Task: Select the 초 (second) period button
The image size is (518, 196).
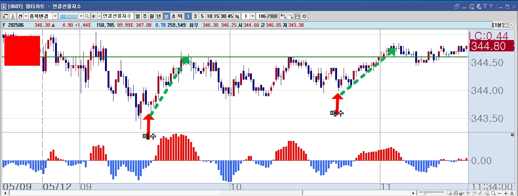Action: point(173,16)
